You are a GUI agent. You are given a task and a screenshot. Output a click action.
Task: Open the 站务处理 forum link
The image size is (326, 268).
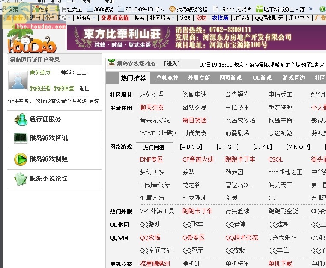pos(152,94)
